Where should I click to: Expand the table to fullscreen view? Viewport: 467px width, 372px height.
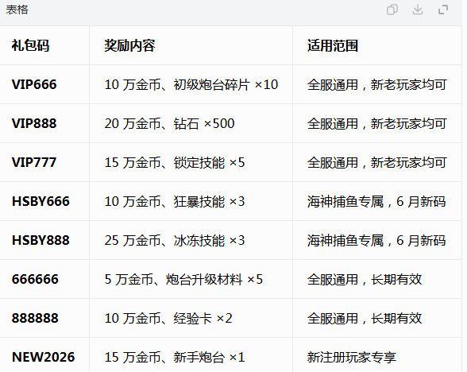[x=443, y=10]
